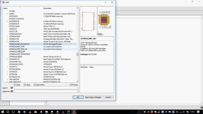The height and width of the screenshot is (114, 203).
Task: Toggle the Preview checkbox
Action: (x=71, y=85)
